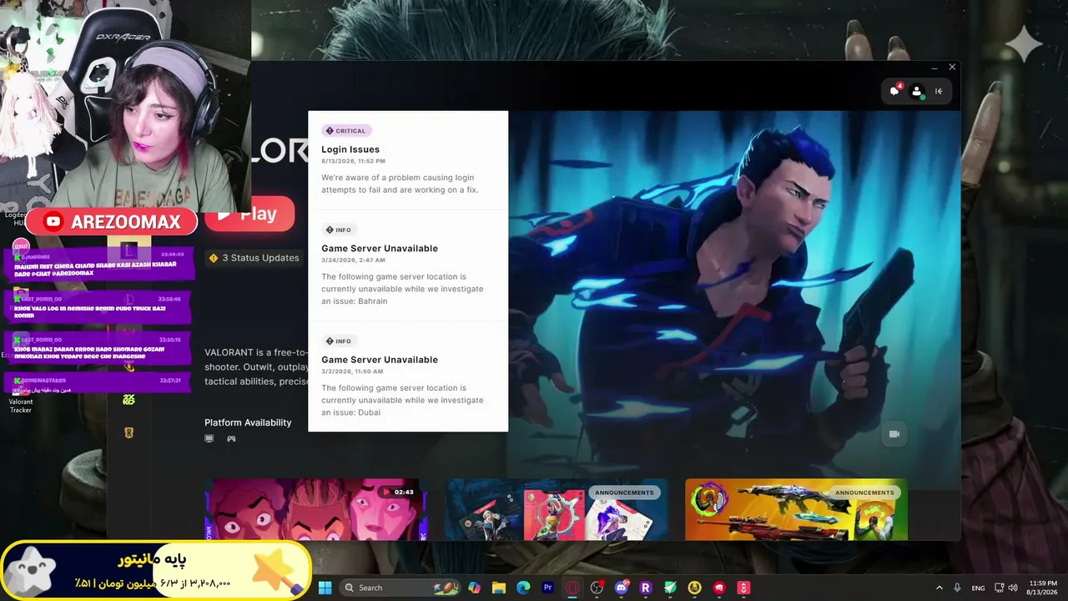Open the middle Announcements card with agents
Viewport: 1068px width, 601px height.
(557, 509)
